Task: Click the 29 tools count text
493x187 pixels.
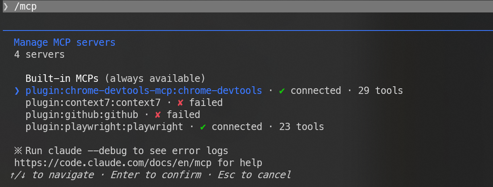Action: tap(381, 91)
